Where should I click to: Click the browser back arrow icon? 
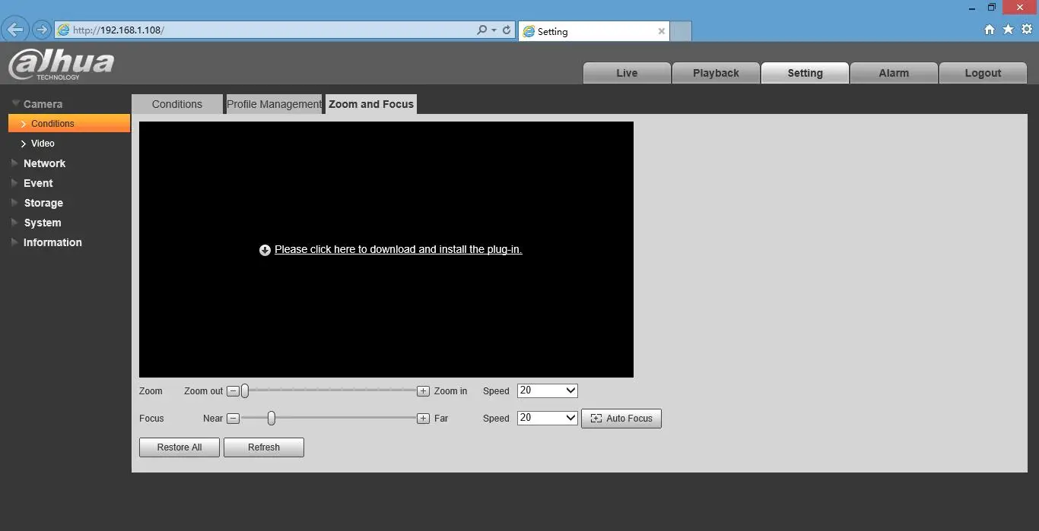(15, 30)
